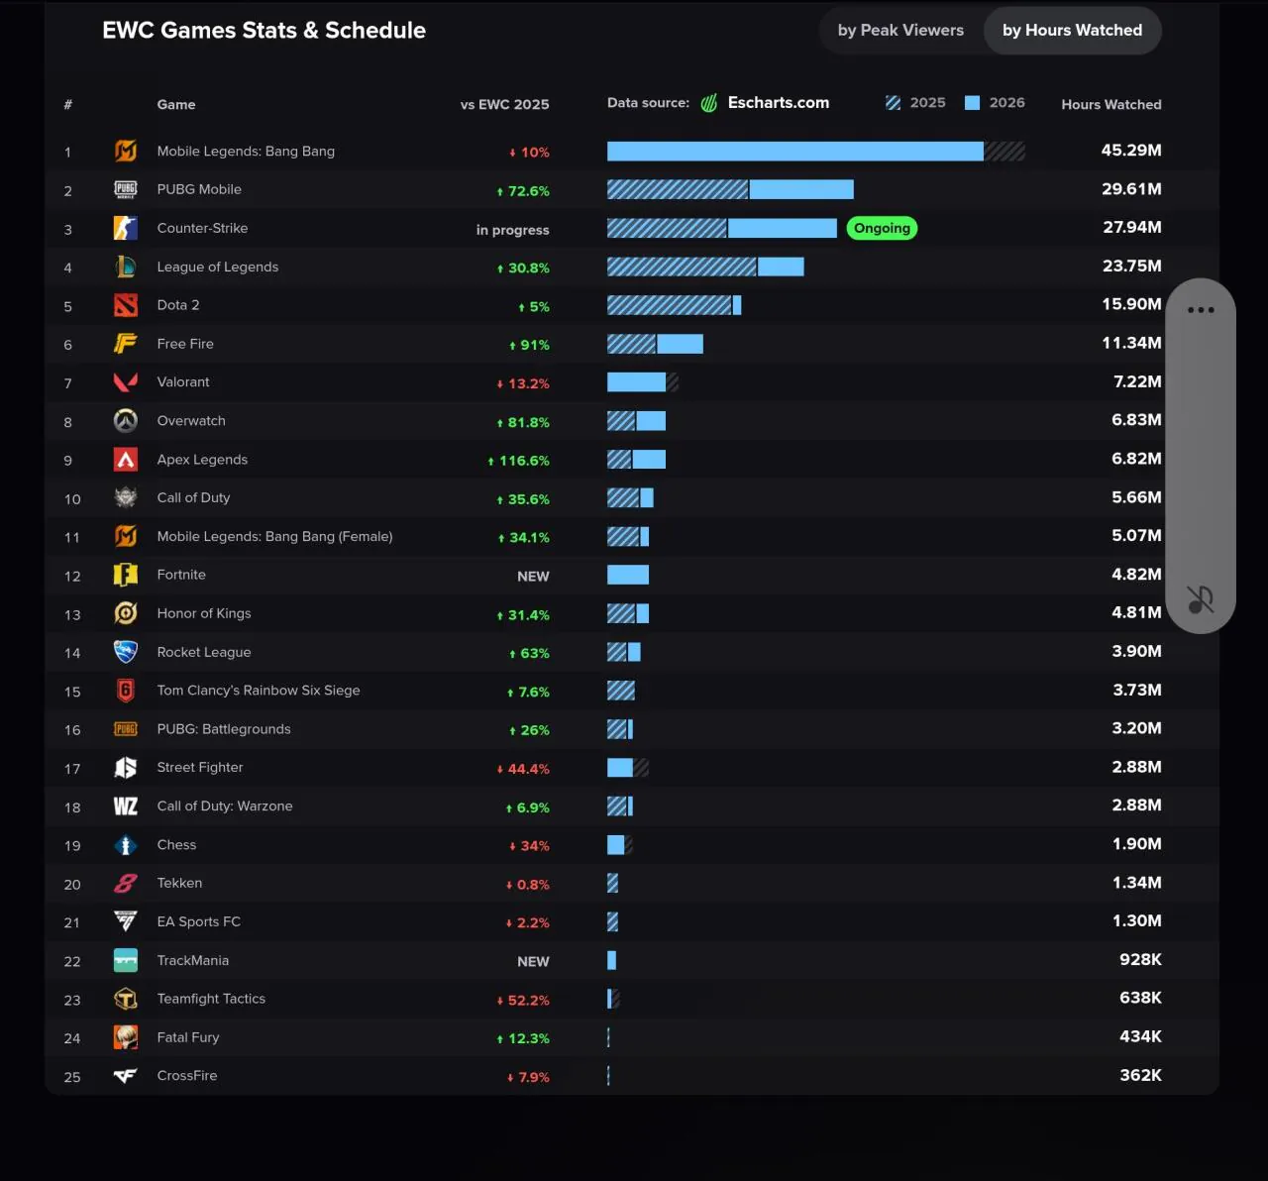Click the Overwatch game name
1268x1181 pixels.
[x=191, y=421]
